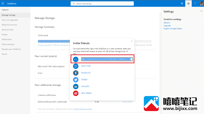Image resolution: width=204 pixels, height=114 pixels.
Task: Click the Twitter bird icon
Action: point(76,80)
